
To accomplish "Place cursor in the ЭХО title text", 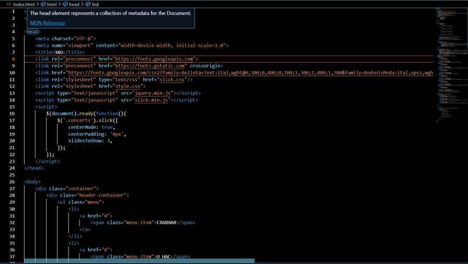I will click(x=59, y=52).
